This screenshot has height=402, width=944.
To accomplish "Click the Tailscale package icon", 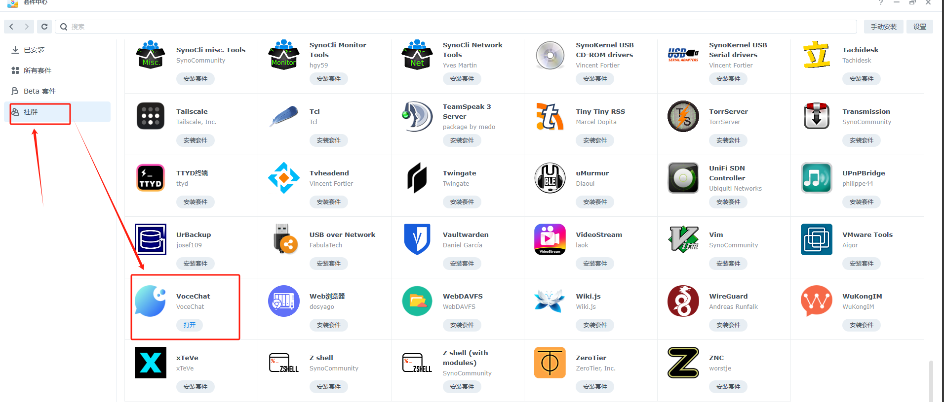I will click(x=151, y=116).
